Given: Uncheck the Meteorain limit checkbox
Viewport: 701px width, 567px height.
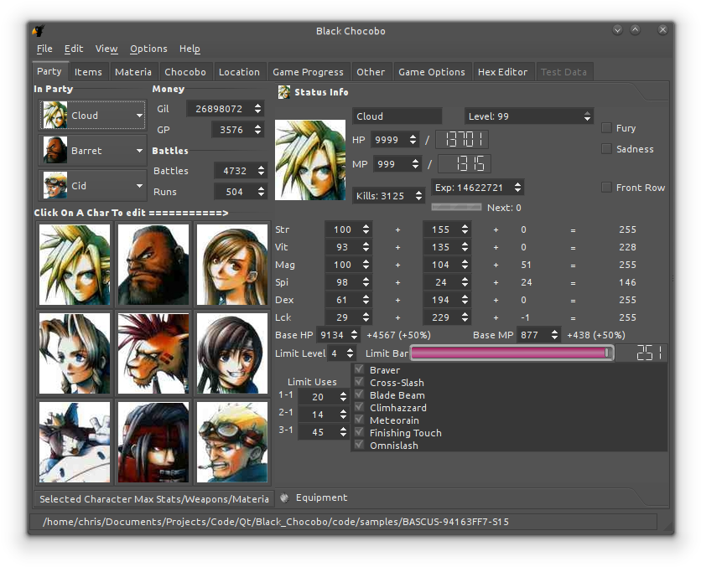Looking at the screenshot, I should pos(359,420).
